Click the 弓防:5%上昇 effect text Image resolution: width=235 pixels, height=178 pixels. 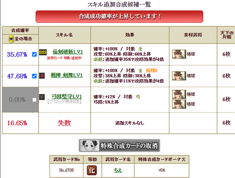pyautogui.click(x=106, y=102)
